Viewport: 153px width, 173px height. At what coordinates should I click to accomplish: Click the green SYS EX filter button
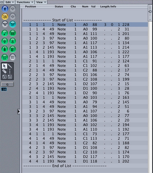5,57
